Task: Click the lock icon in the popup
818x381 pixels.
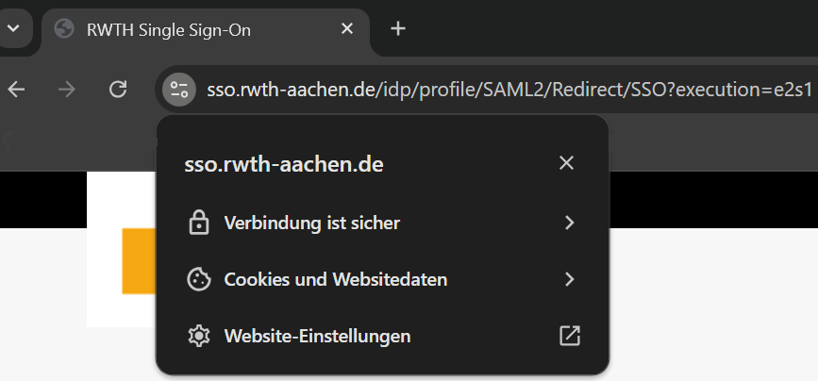Action: click(198, 224)
